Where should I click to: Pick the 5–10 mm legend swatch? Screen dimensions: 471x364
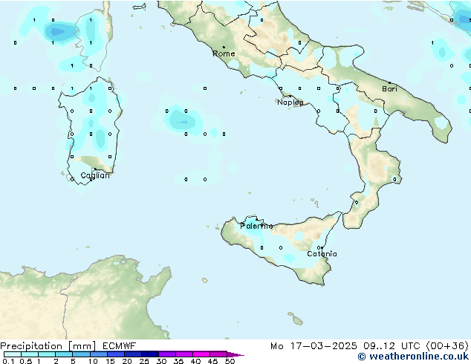(81, 354)
